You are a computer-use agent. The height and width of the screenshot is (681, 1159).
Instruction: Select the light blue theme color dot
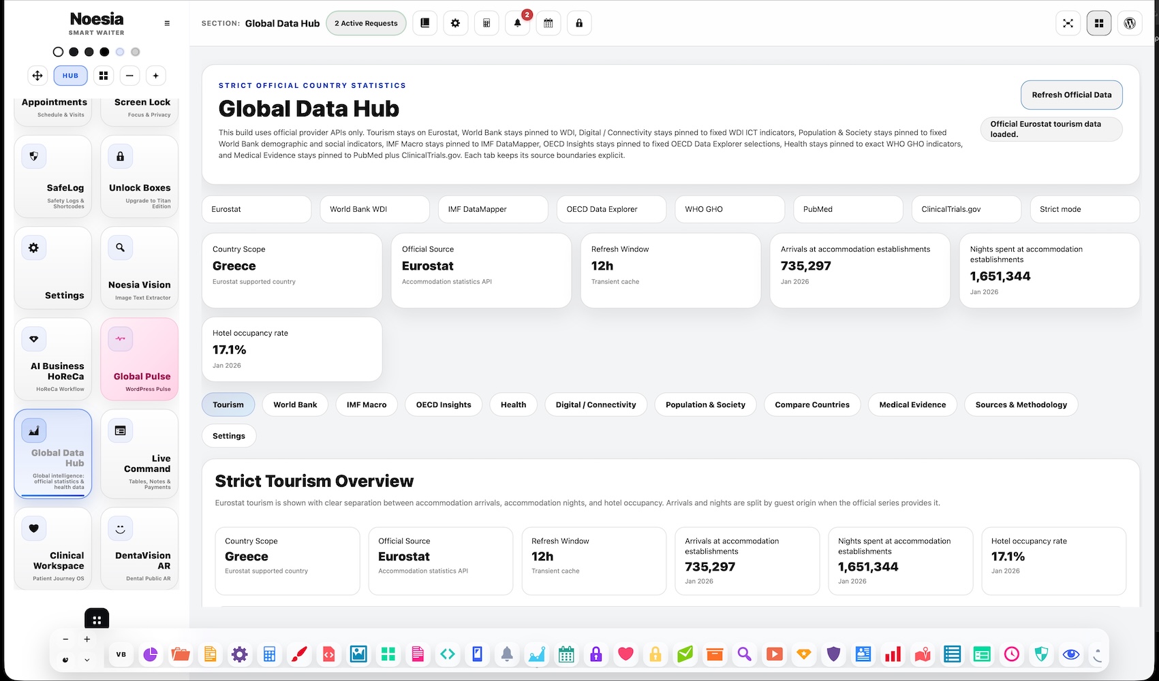point(120,52)
